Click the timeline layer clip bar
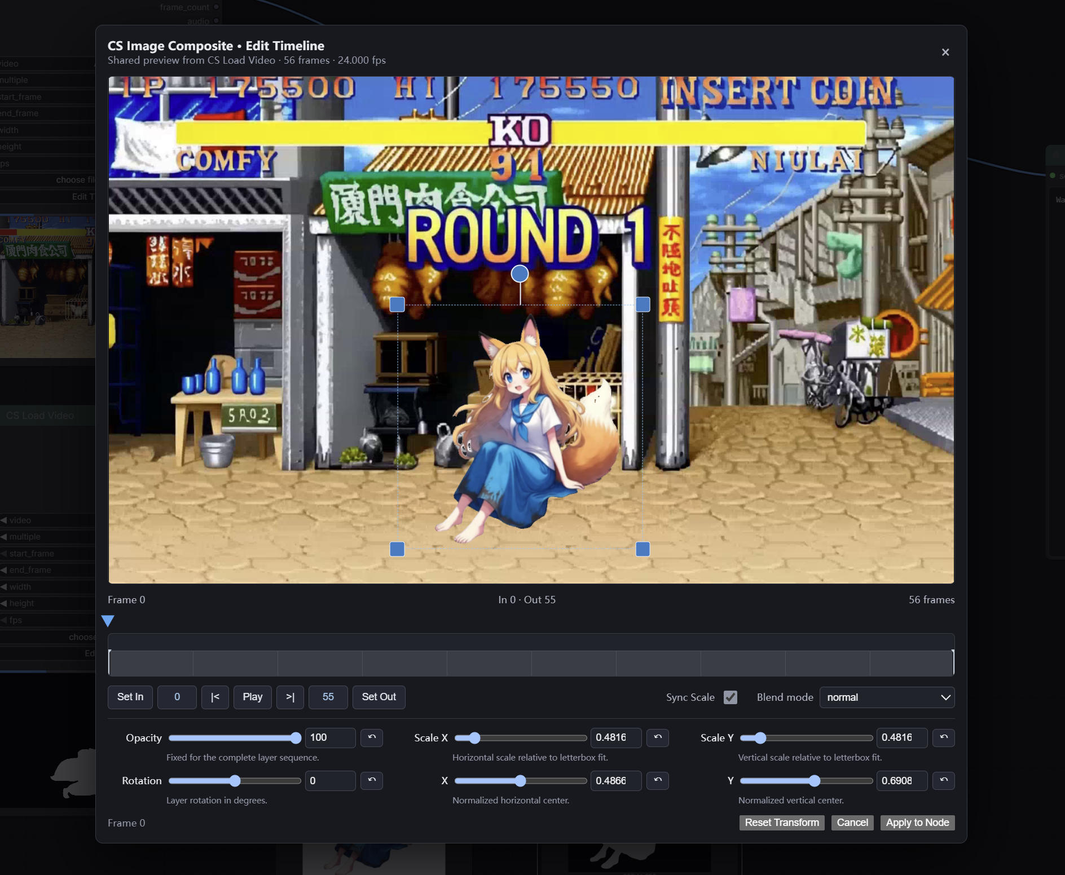Viewport: 1065px width, 875px height. 531,663
